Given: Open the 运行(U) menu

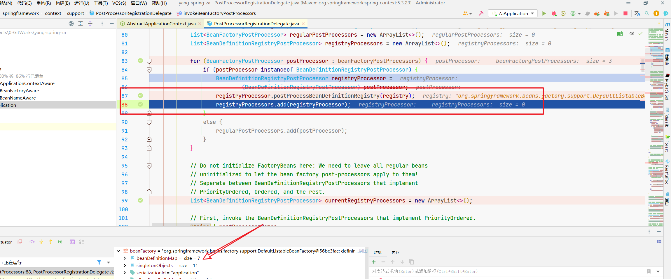Looking at the screenshot, I should pyautogui.click(x=82, y=3).
